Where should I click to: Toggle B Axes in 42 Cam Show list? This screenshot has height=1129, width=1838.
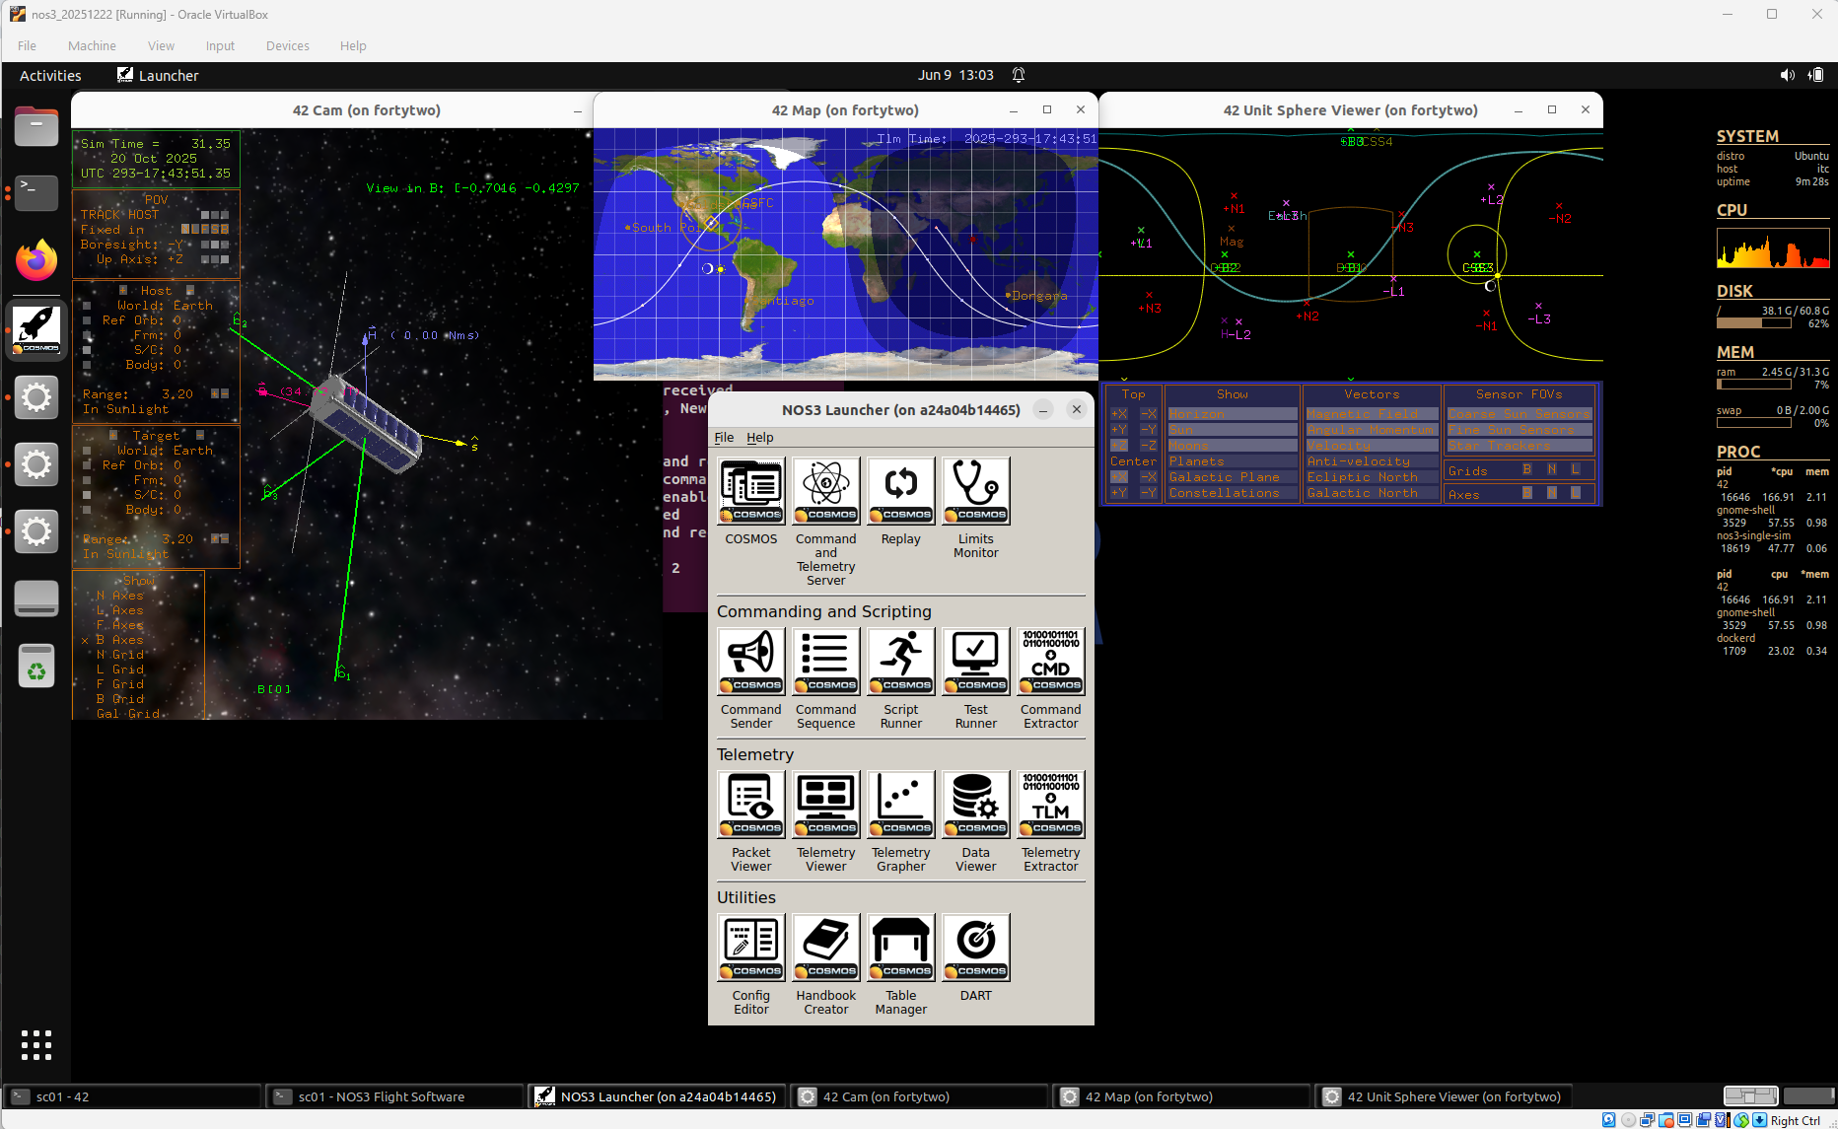[120, 640]
